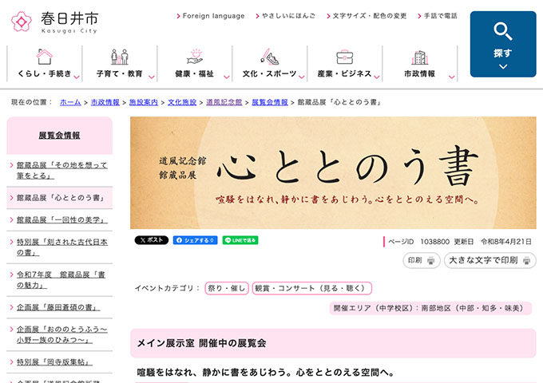The image size is (543, 383).
Task: Open sidebar item 館蔵品展「一回性の美学」
Action: 62,219
